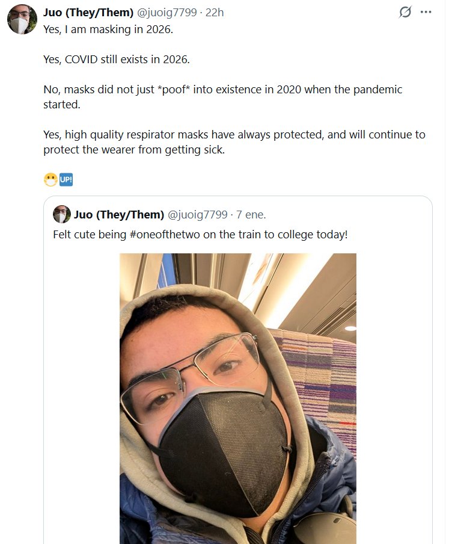The height and width of the screenshot is (544, 458).
Task: Click the small avatar in the quoted tweet
Action: click(x=61, y=214)
